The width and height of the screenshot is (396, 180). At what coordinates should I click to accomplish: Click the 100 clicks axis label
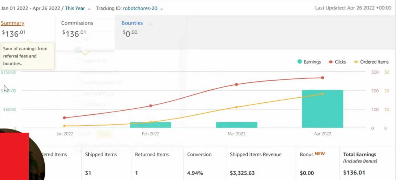click(x=375, y=110)
